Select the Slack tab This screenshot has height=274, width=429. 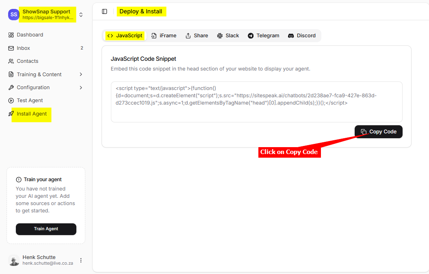228,36
